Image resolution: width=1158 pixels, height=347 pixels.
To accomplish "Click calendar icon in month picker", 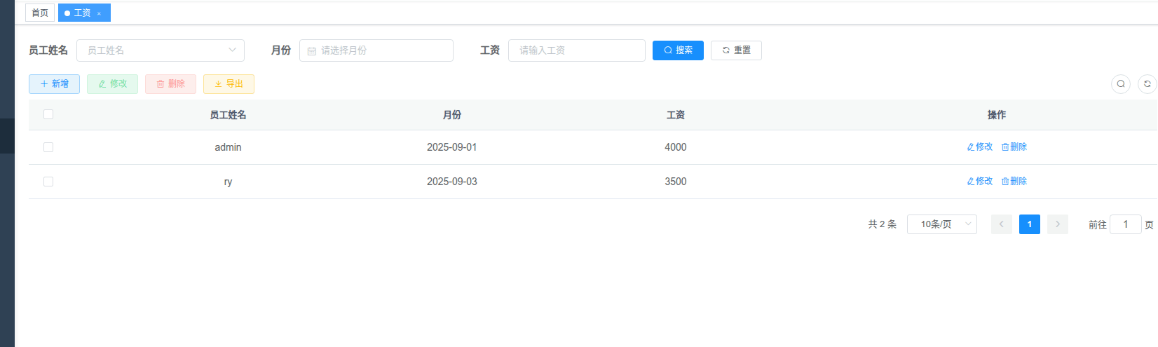I will (x=312, y=51).
